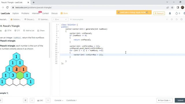The width and height of the screenshot is (185, 104).
Task: Open the Run Code options arrow
Action: (170, 100)
